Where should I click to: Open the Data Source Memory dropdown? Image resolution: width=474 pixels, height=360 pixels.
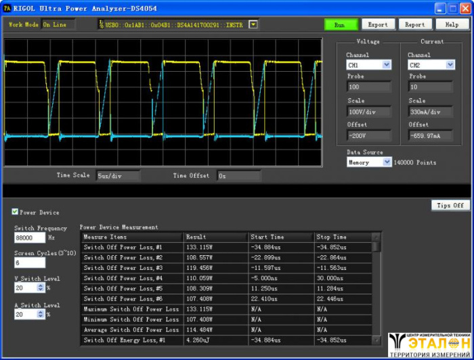click(387, 162)
